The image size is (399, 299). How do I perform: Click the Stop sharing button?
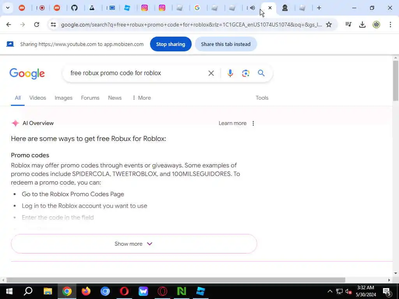[x=171, y=44]
